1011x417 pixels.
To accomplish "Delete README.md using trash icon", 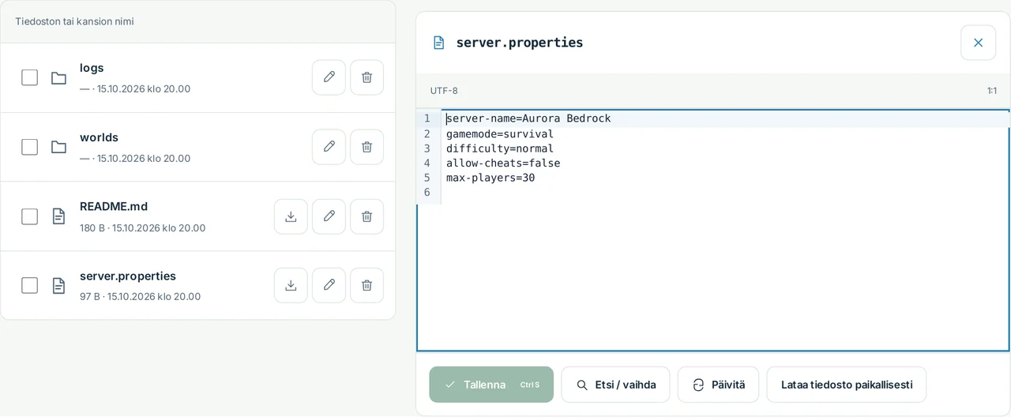I will (x=366, y=216).
